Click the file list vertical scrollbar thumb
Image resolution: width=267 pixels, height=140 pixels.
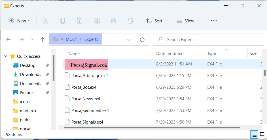click(x=265, y=73)
